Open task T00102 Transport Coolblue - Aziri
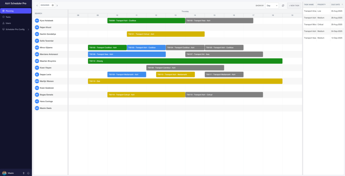 click(x=107, y=48)
